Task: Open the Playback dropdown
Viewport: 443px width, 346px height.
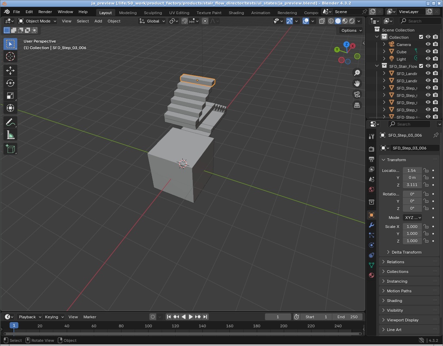Action: click(x=29, y=317)
